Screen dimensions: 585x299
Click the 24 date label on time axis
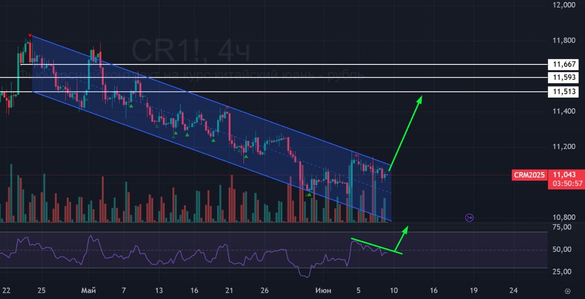(512, 291)
